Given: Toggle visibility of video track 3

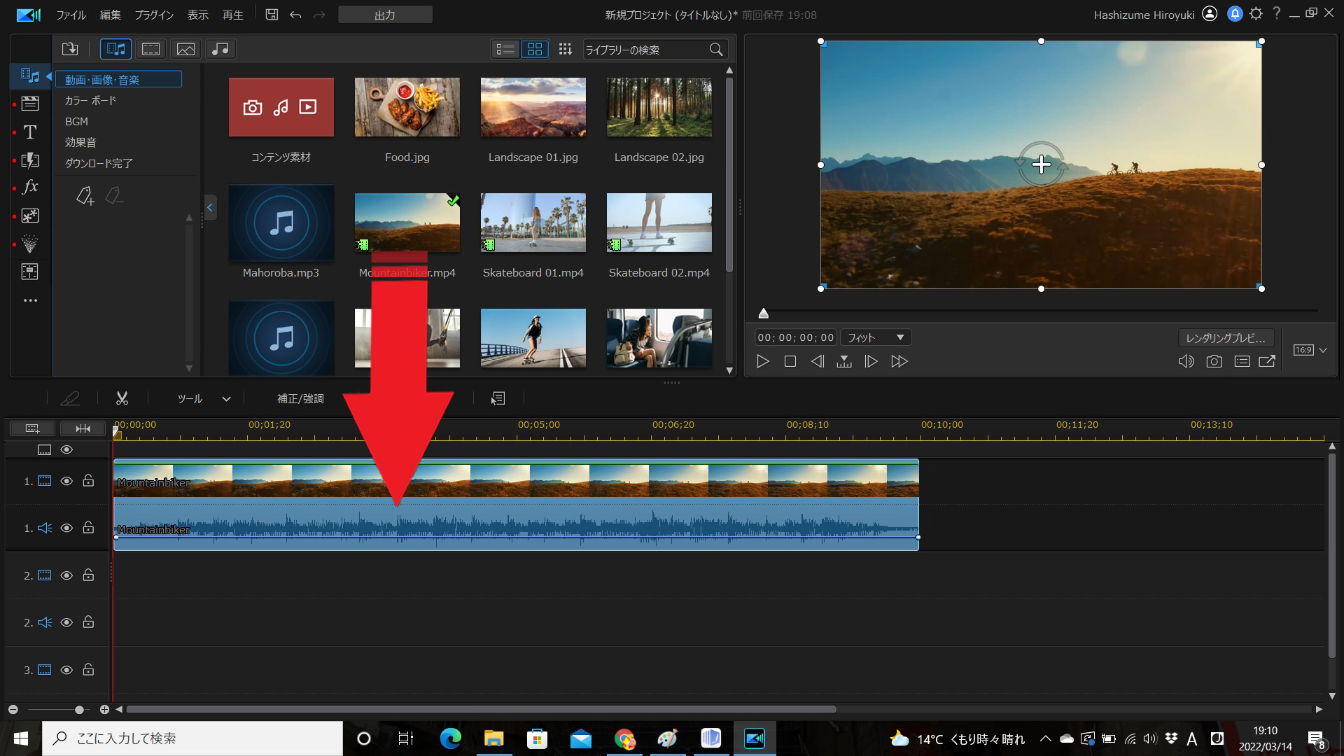Looking at the screenshot, I should [x=66, y=670].
